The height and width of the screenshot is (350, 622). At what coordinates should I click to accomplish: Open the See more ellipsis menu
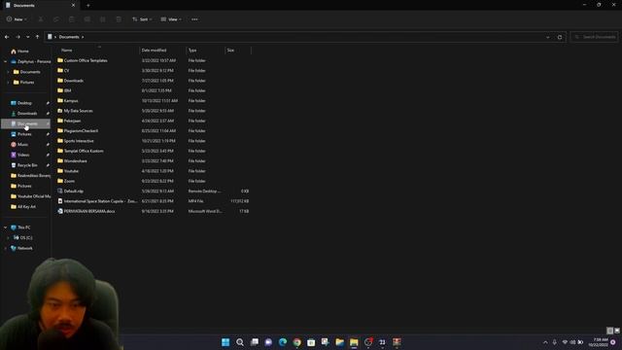point(194,19)
